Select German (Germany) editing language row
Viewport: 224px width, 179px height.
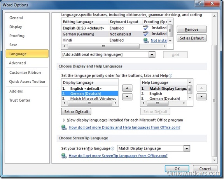[115, 34]
